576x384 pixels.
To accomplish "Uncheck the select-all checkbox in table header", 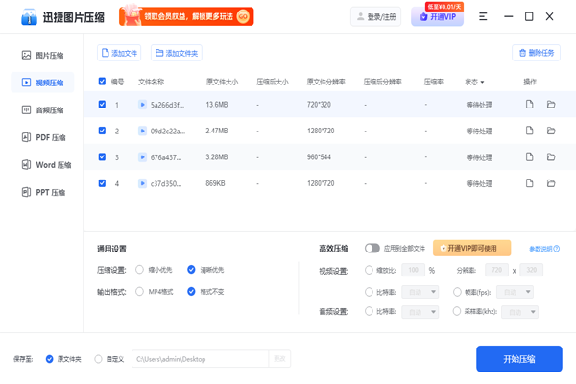I will [103, 82].
